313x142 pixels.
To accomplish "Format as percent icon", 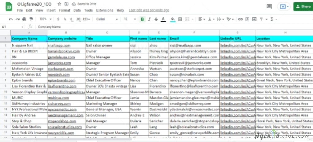I will point(65,19).
